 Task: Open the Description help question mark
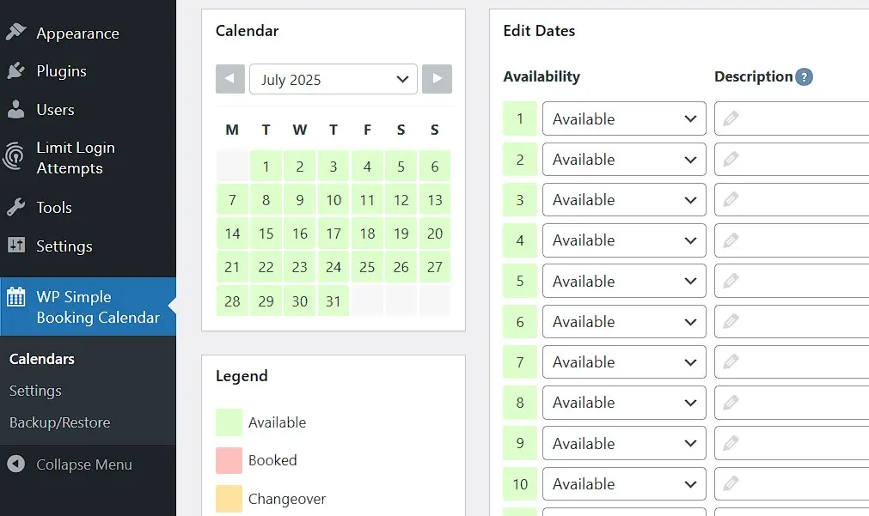(804, 76)
